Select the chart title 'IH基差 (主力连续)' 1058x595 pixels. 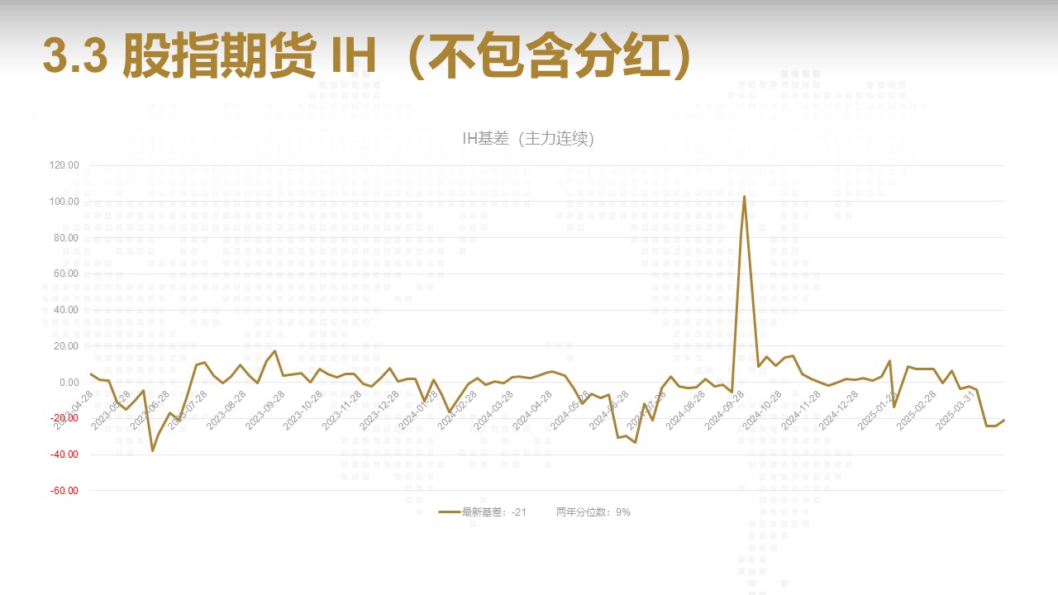[x=528, y=139]
